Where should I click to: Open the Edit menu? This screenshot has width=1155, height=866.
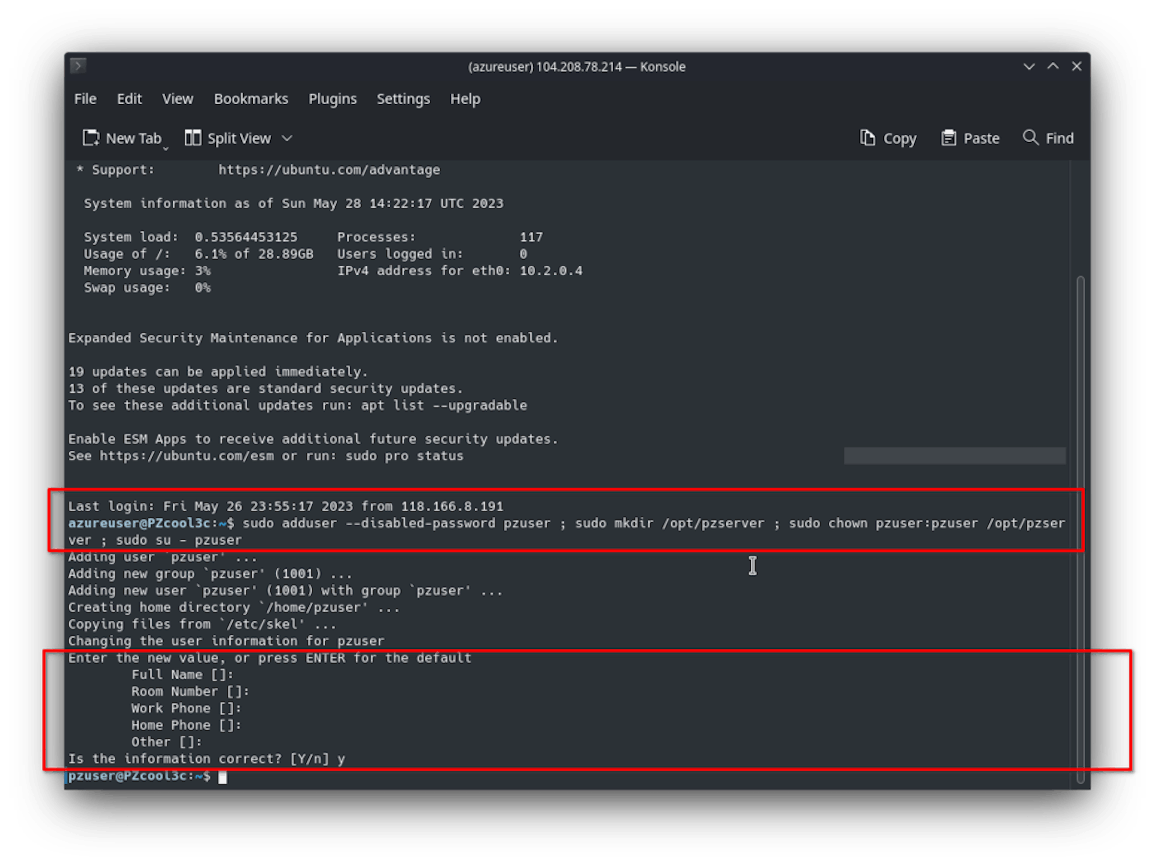(129, 99)
